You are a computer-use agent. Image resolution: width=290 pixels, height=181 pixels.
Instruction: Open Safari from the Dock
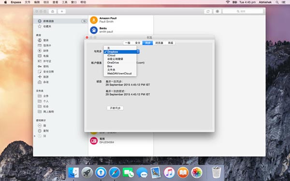[115, 172]
